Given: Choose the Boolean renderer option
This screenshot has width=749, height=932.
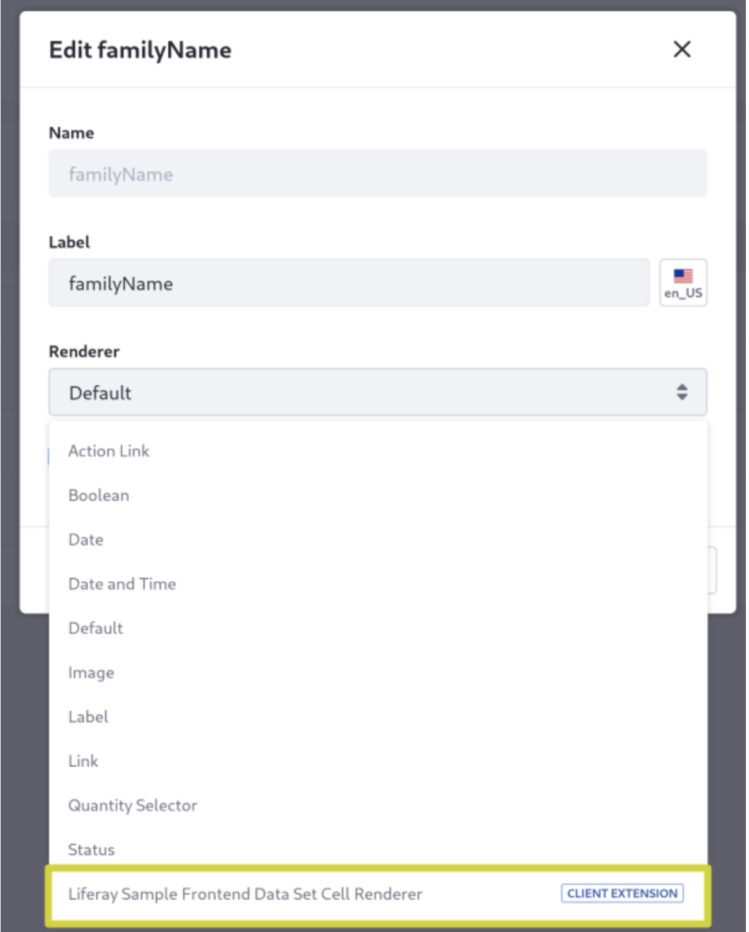Looking at the screenshot, I should tap(99, 495).
